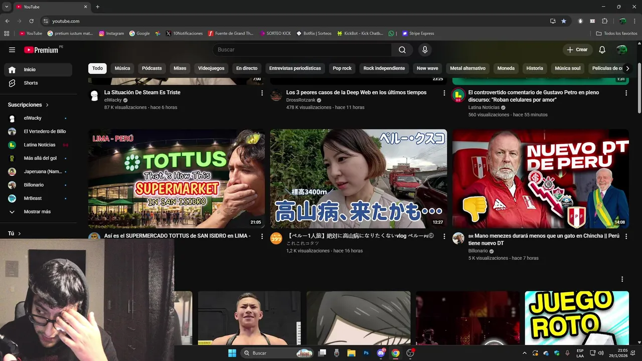
Task: Open Billonario subscription in sidebar
Action: point(38,185)
